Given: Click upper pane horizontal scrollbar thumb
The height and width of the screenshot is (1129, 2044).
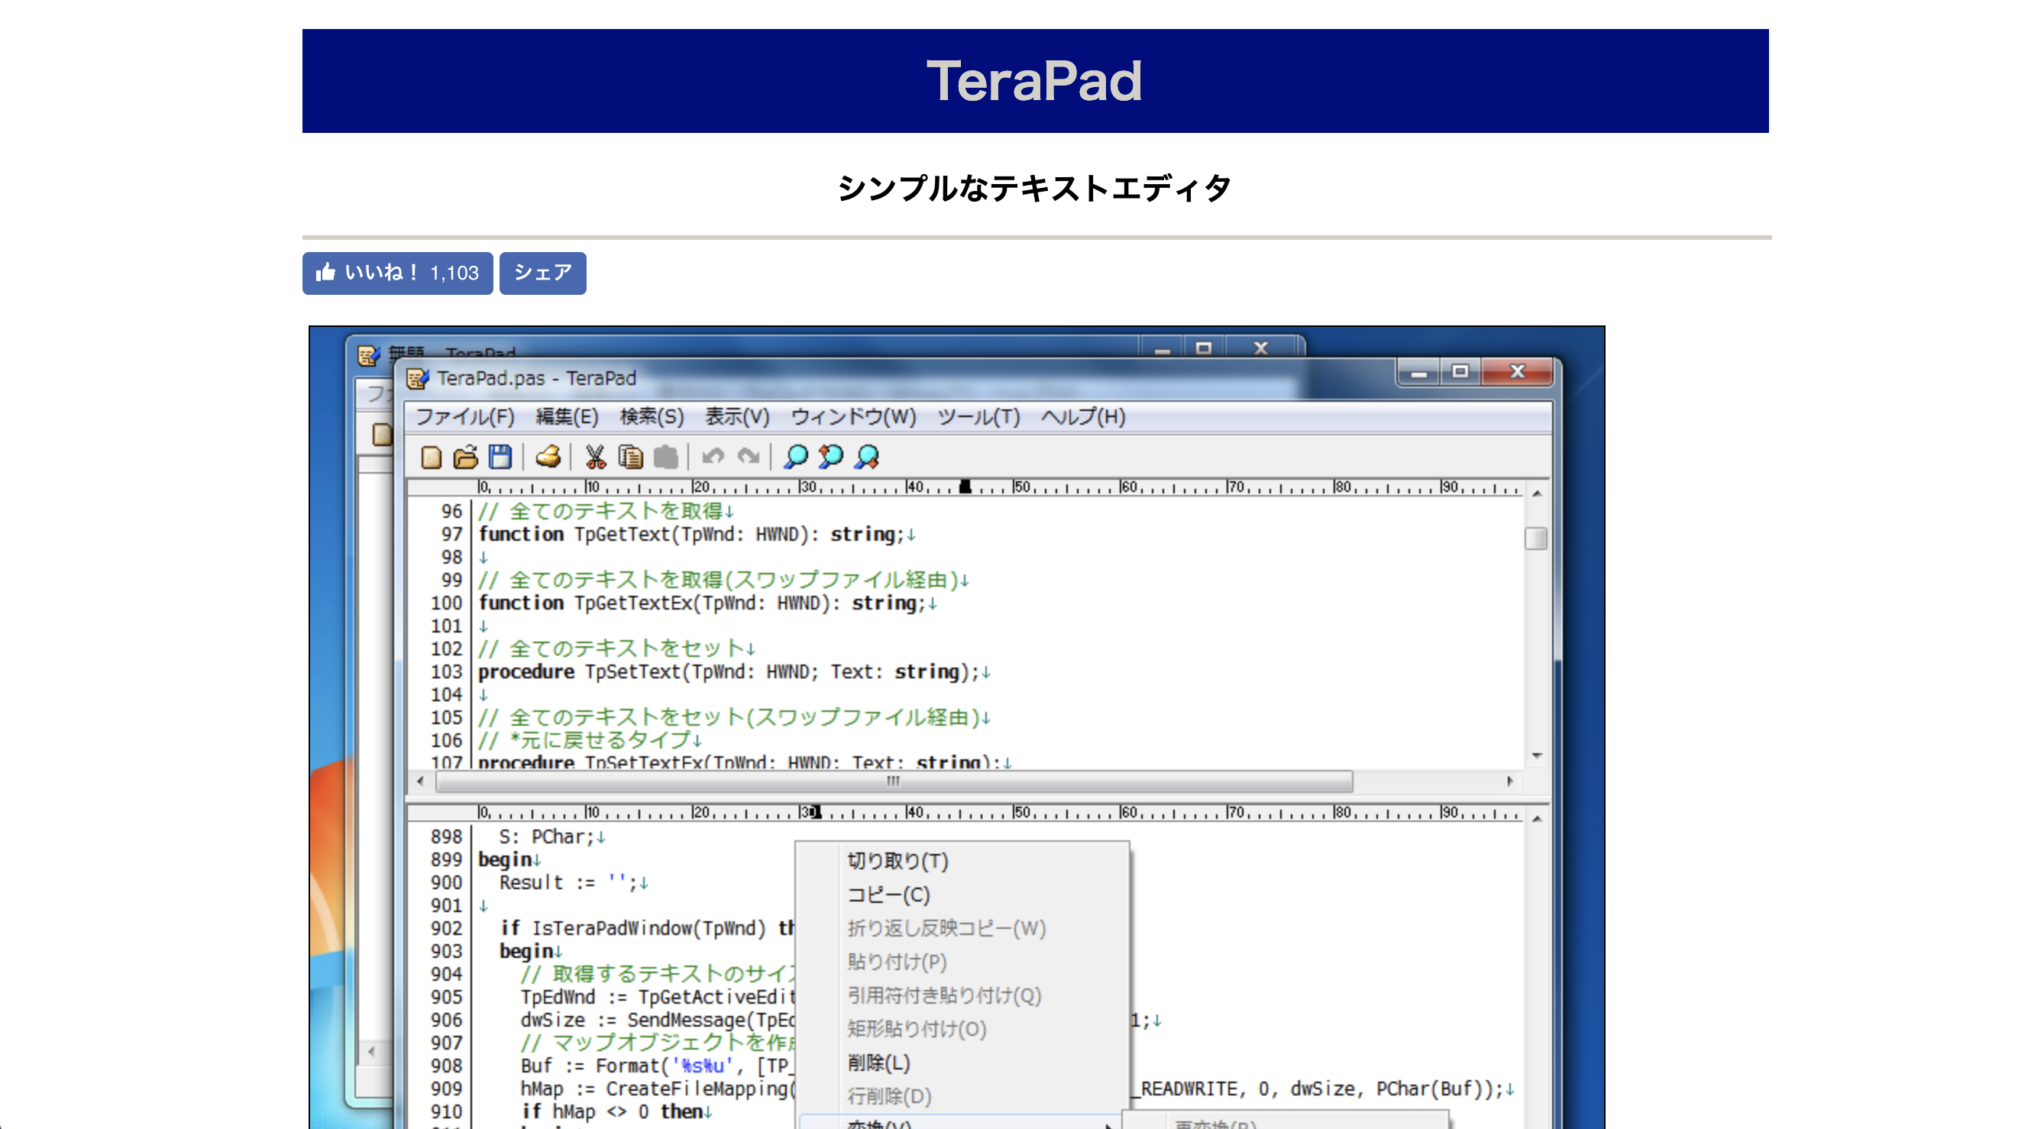Looking at the screenshot, I should coord(894,781).
